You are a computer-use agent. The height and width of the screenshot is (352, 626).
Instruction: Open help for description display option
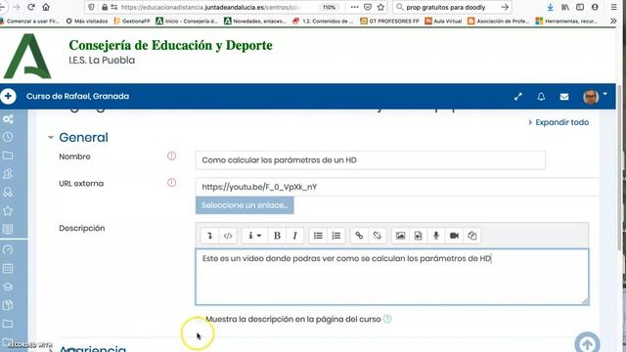click(x=387, y=319)
